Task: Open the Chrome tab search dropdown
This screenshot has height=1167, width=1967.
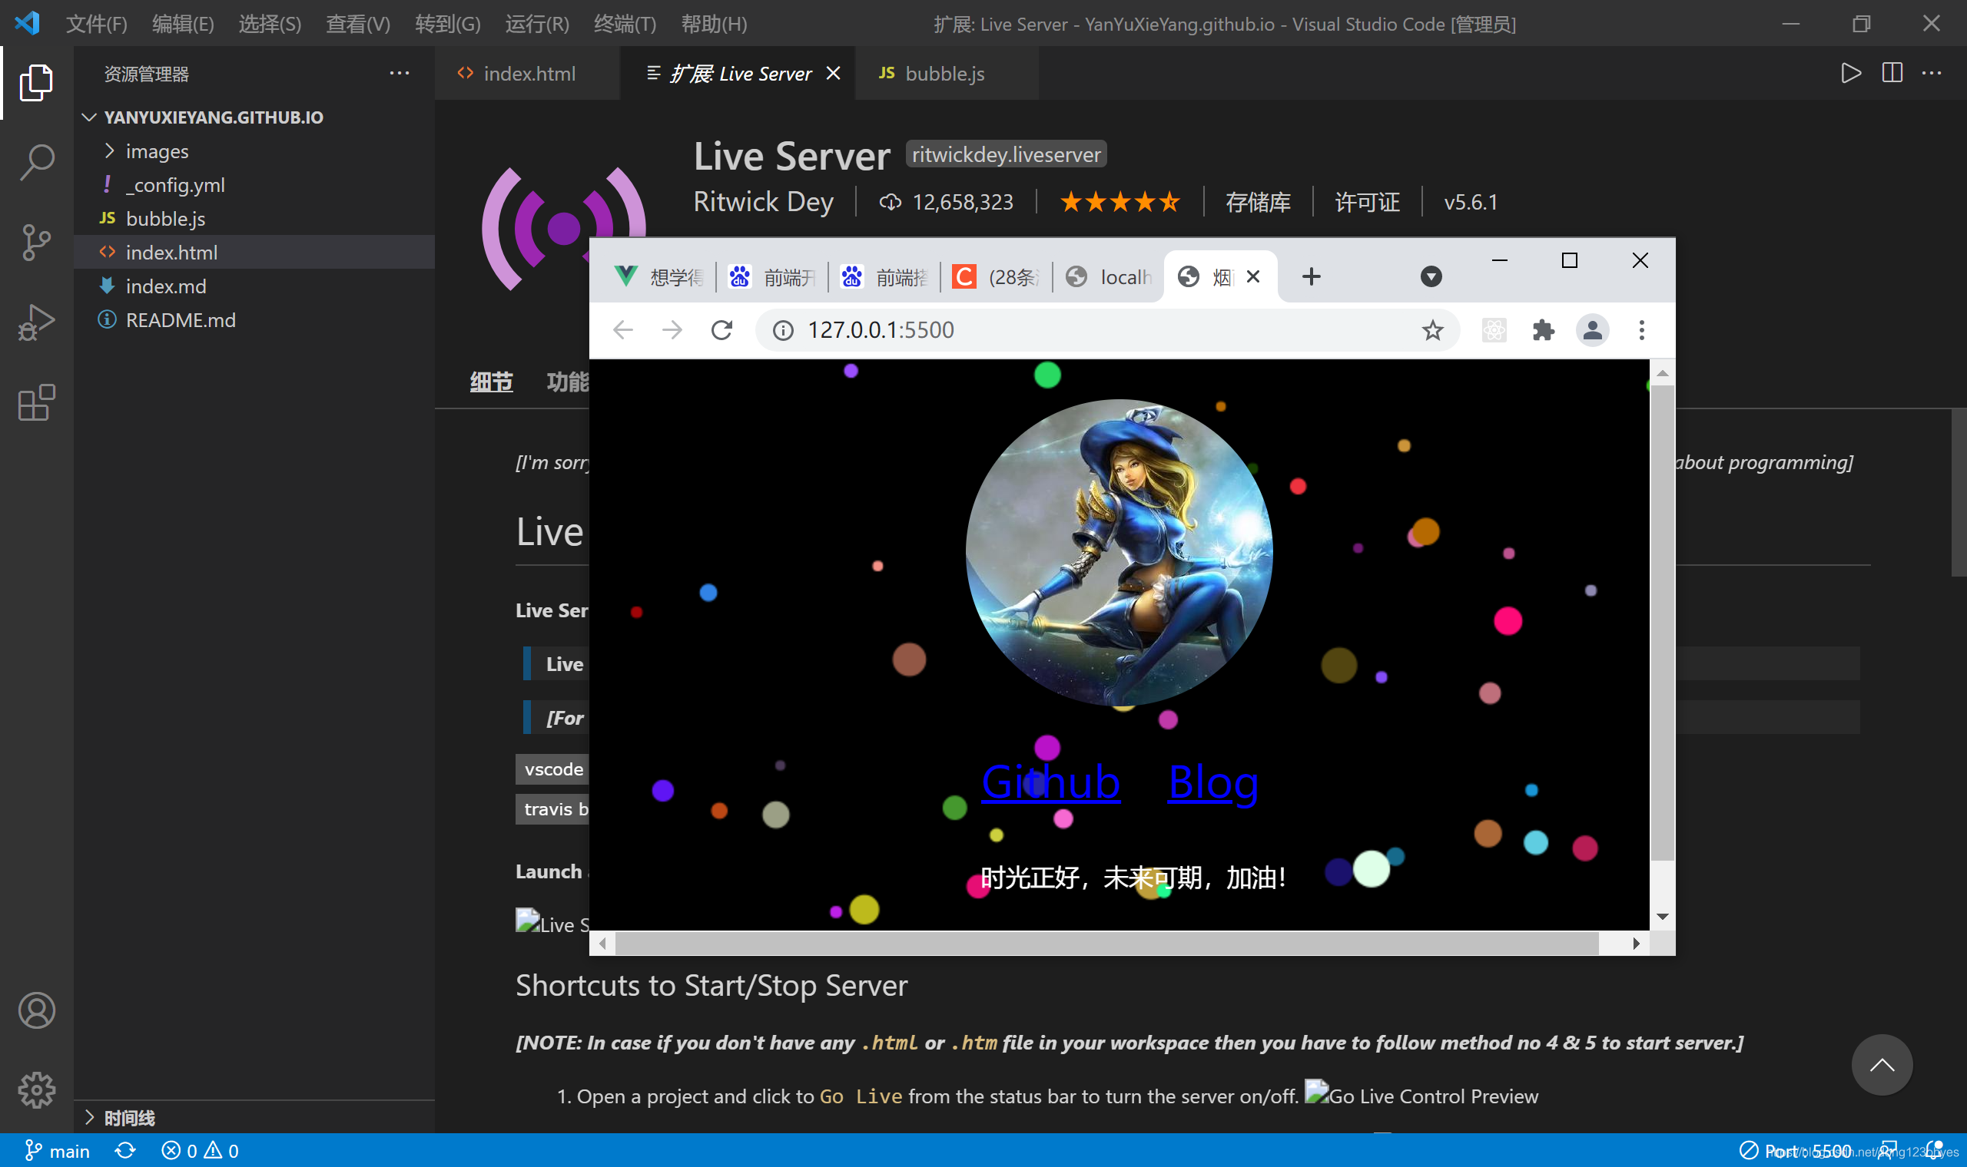Action: tap(1431, 276)
